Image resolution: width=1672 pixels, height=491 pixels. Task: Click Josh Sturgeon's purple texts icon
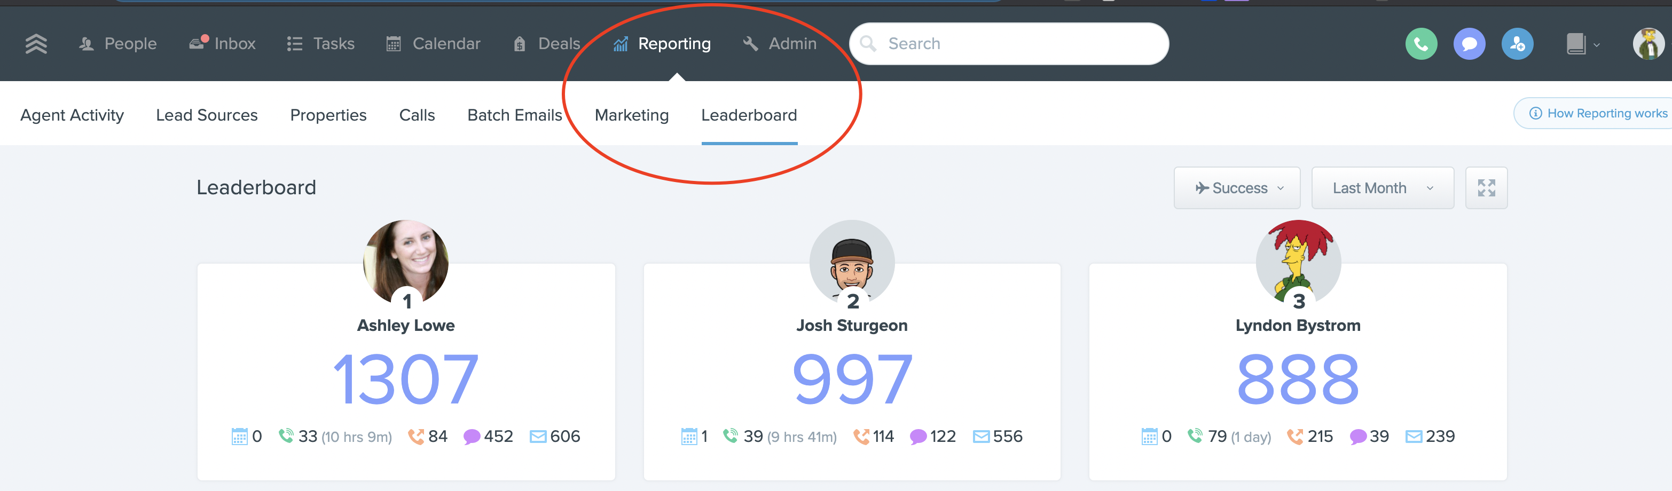coord(919,437)
